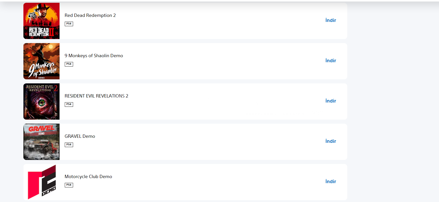This screenshot has width=439, height=202.
Task: Open the GRAVEL Demo cover thumbnail
Action: pyautogui.click(x=42, y=142)
